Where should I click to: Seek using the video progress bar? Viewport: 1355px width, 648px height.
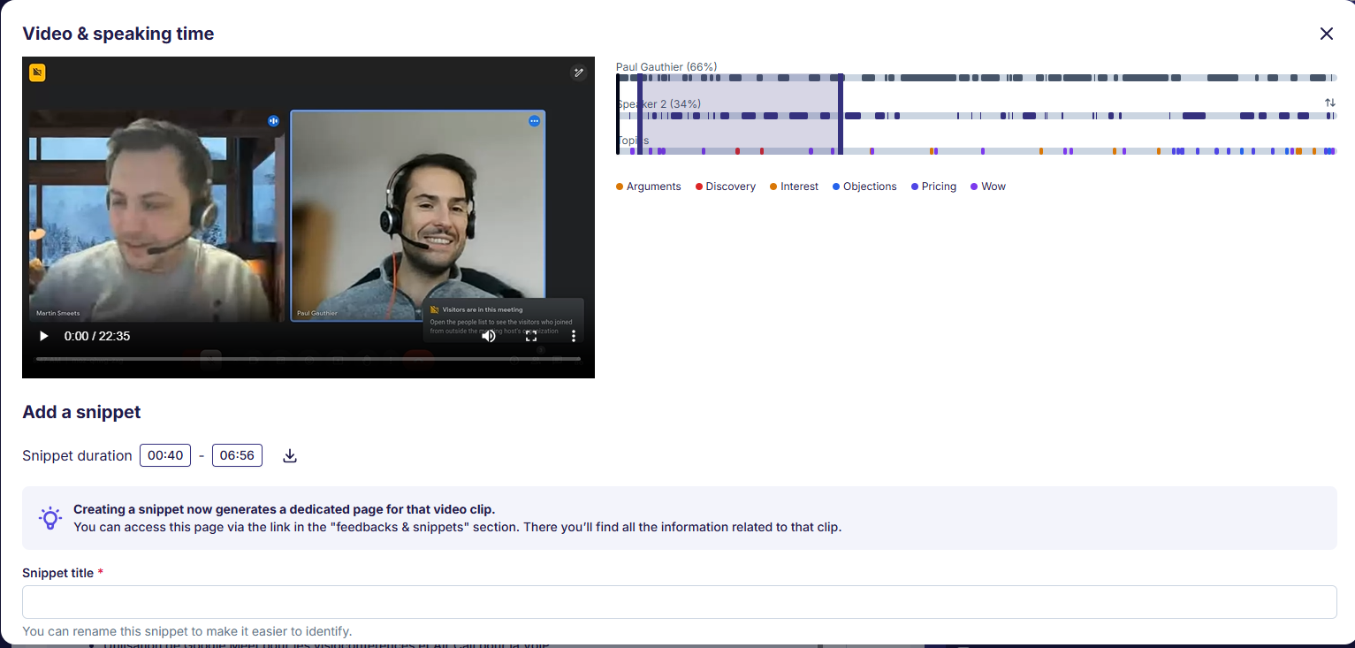click(x=308, y=359)
